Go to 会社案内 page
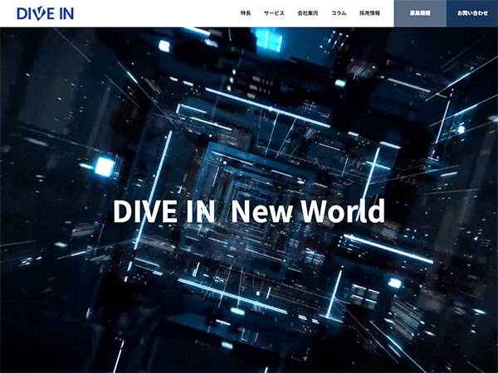This screenshot has height=373, width=498. click(x=308, y=13)
